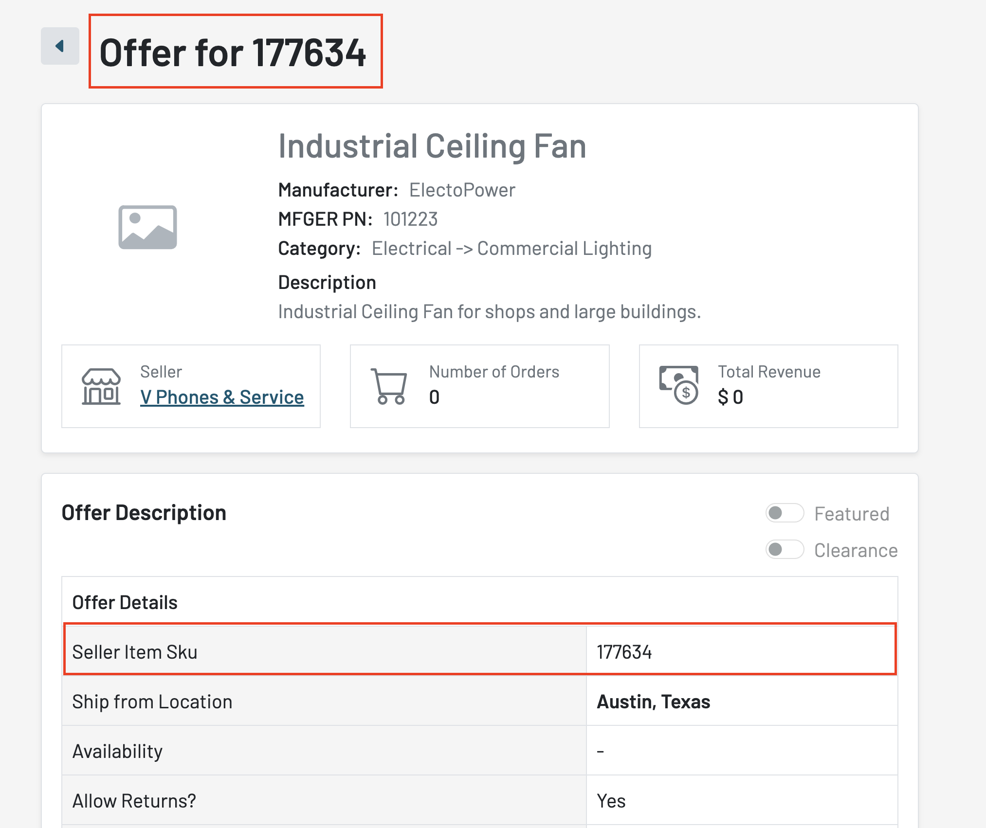Click the seller storefront icon
Viewport: 986px width, 828px height.
[101, 387]
